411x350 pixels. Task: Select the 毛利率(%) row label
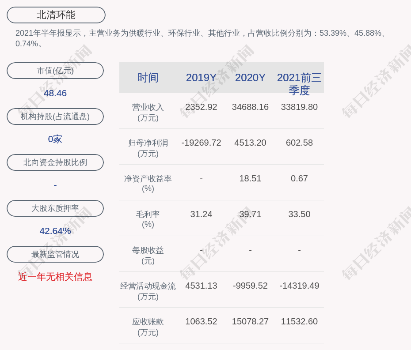tap(148, 219)
